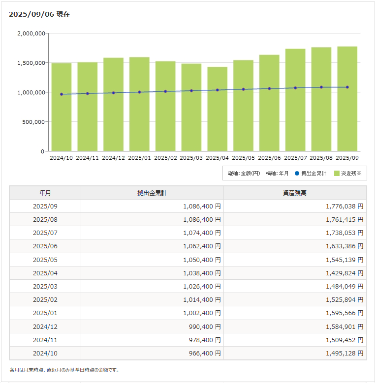Click the 2025/03 x-axis label under the chart
375x383 pixels.
pos(191,158)
